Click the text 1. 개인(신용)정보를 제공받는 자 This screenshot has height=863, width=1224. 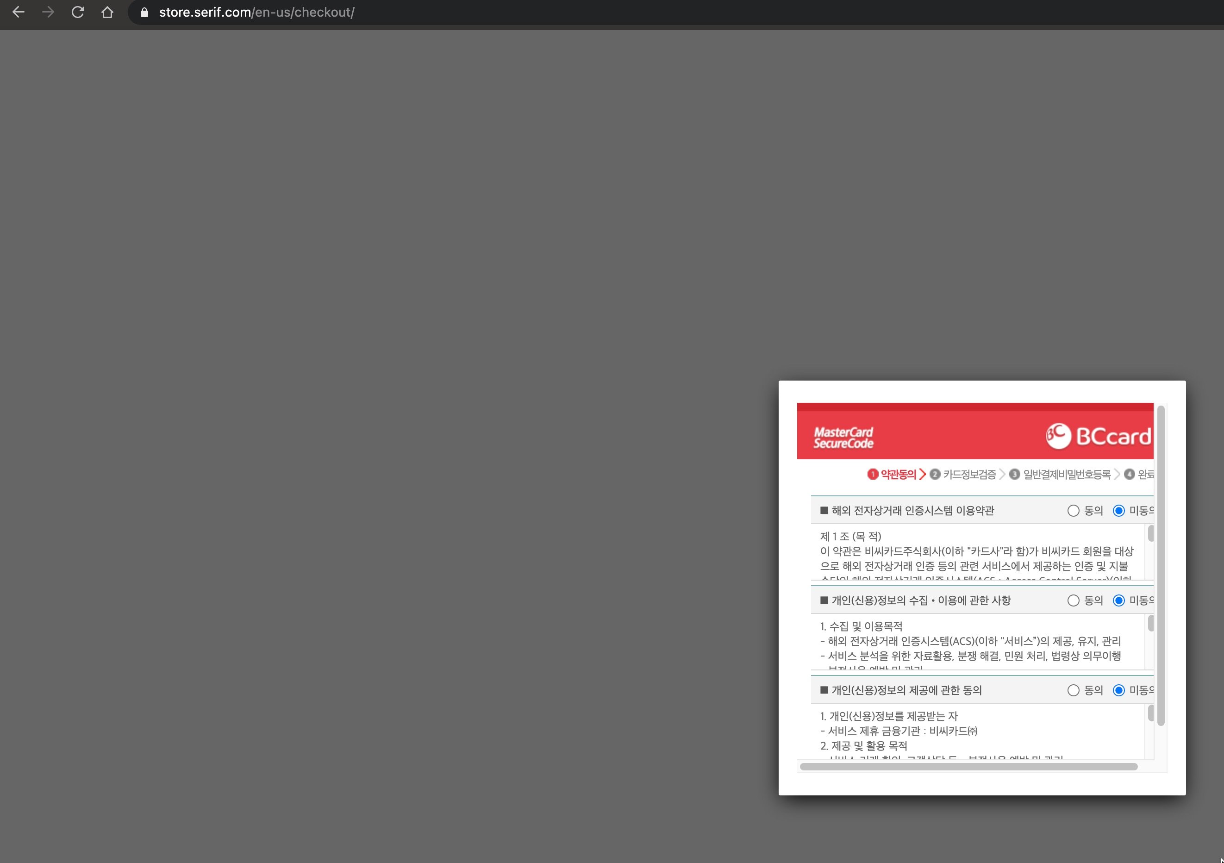(x=889, y=716)
